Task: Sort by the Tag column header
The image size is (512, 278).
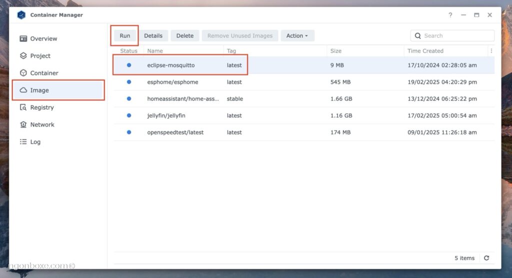Action: (231, 51)
